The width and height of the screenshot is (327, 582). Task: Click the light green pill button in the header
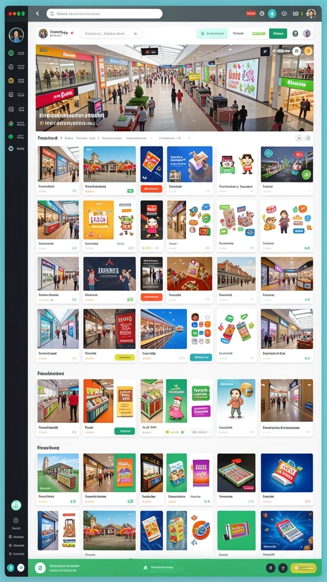coord(212,34)
